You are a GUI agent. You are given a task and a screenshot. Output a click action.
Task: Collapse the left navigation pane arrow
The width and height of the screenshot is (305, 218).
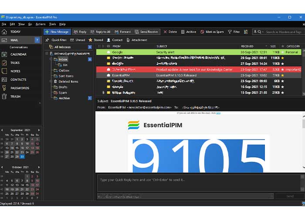[x=40, y=103]
